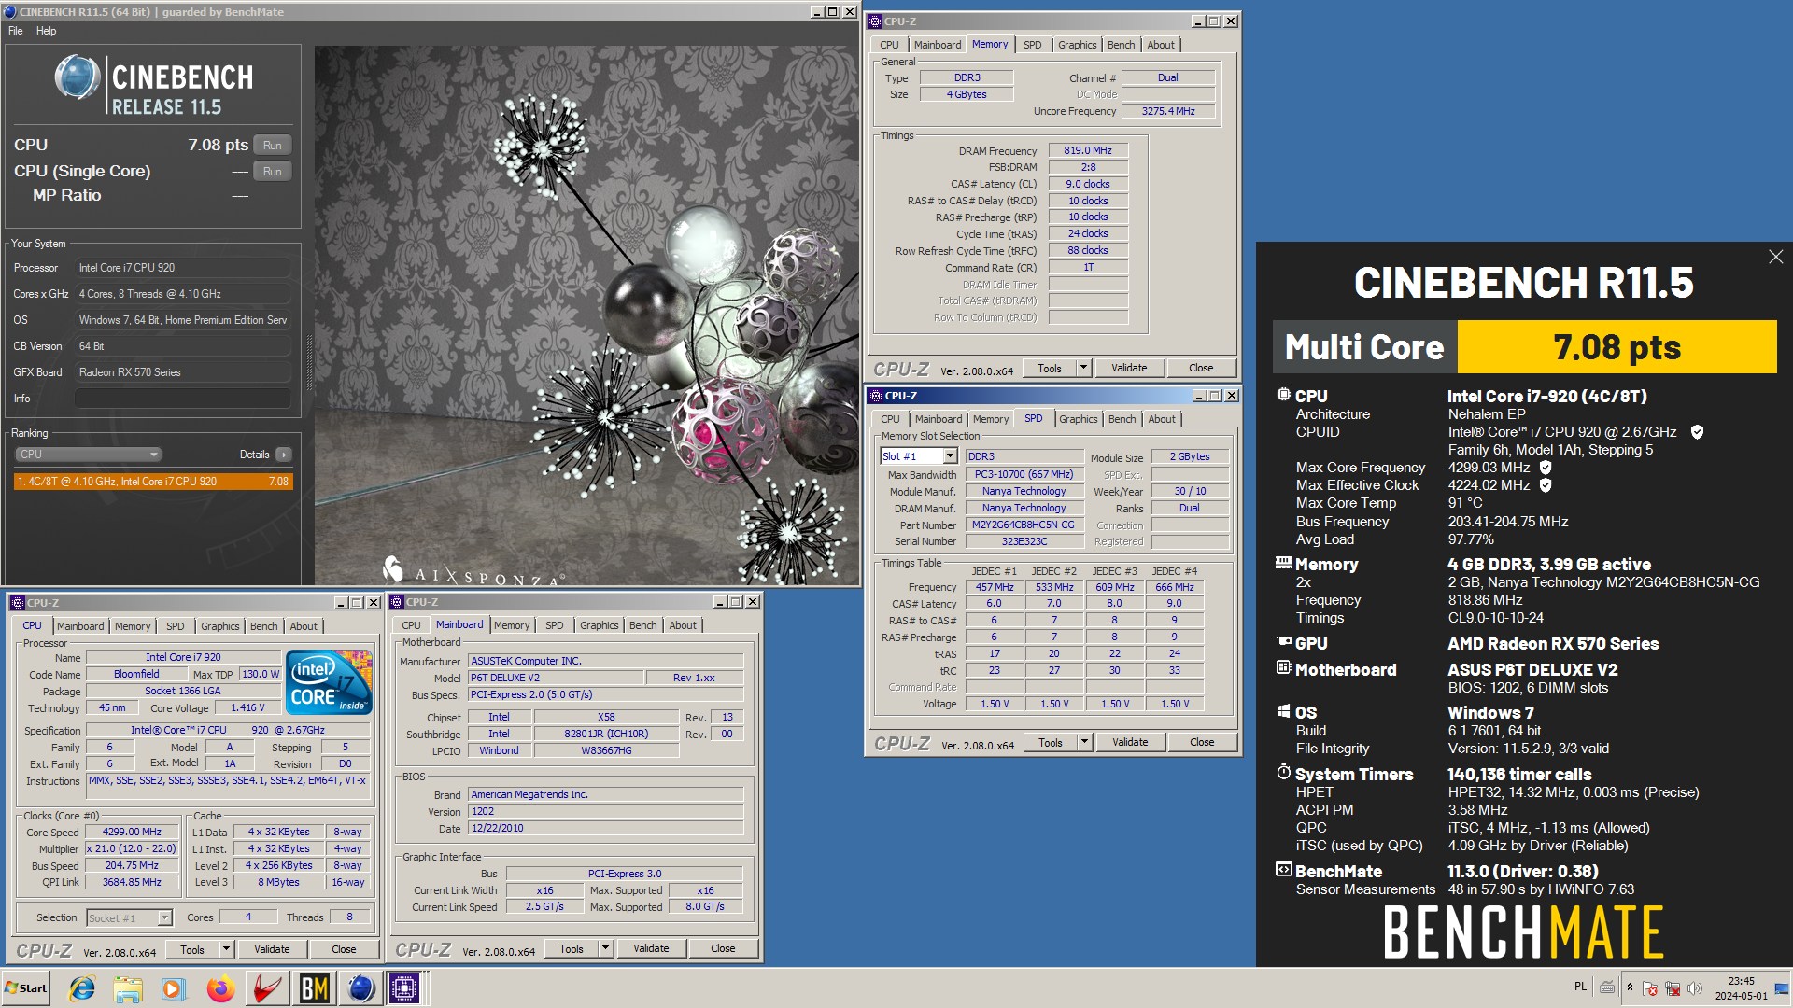Open the volume speaker tray icon
Screen dimensions: 1793x1008
click(1695, 988)
